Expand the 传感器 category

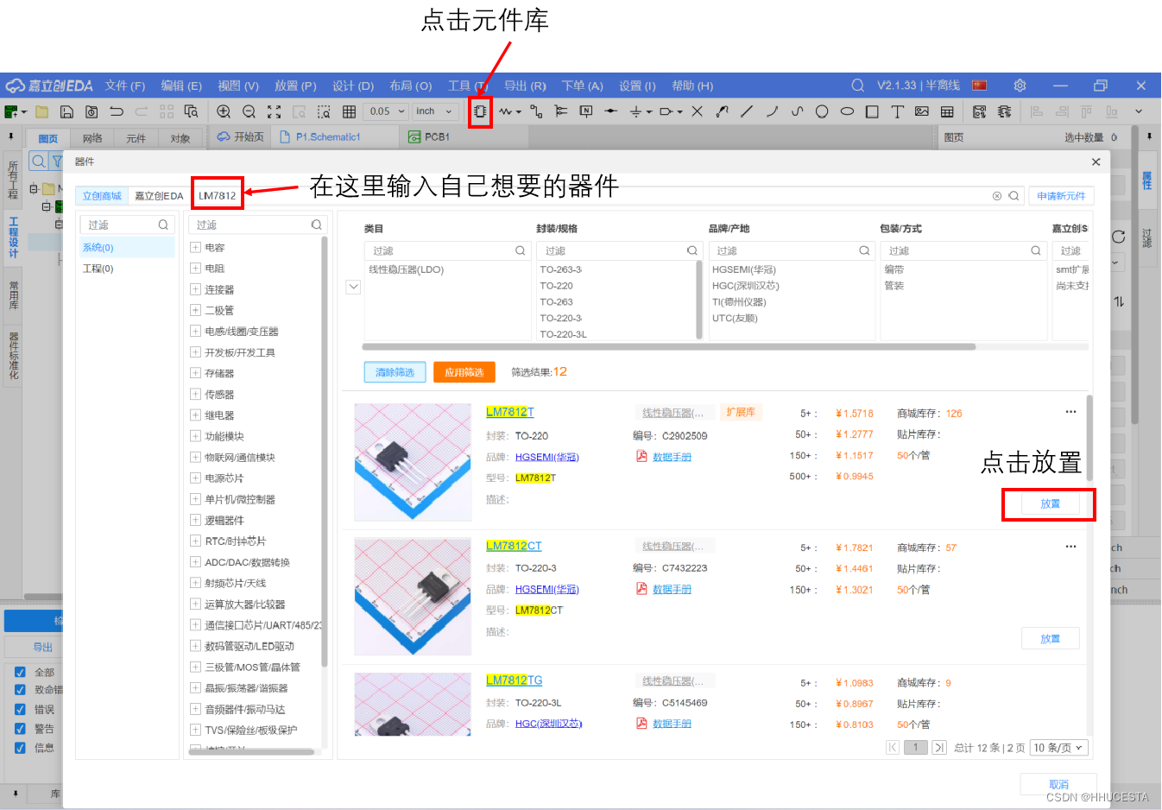(x=195, y=394)
